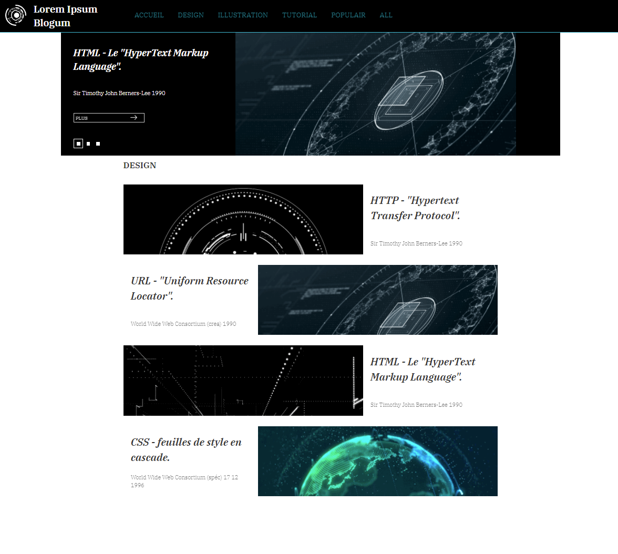618x554 pixels.
Task: Switch to the second slide indicator
Action: pyautogui.click(x=88, y=144)
